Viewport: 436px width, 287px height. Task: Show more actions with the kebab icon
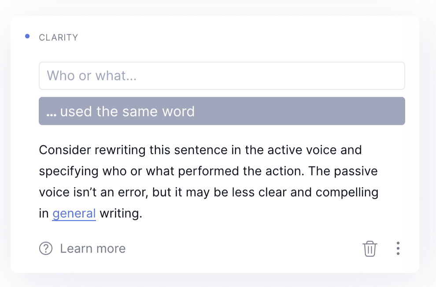tap(398, 248)
